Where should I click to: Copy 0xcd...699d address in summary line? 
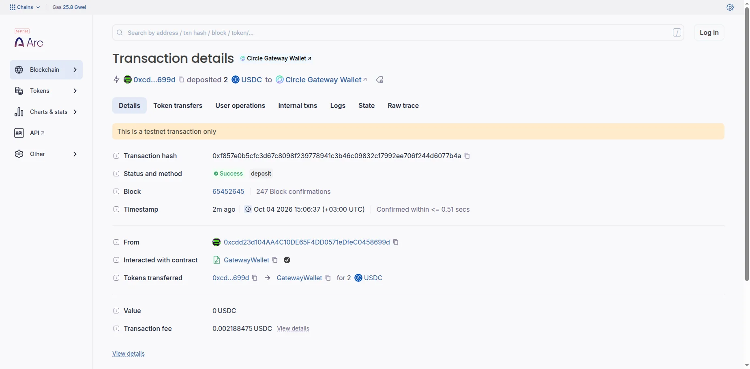[x=181, y=79]
